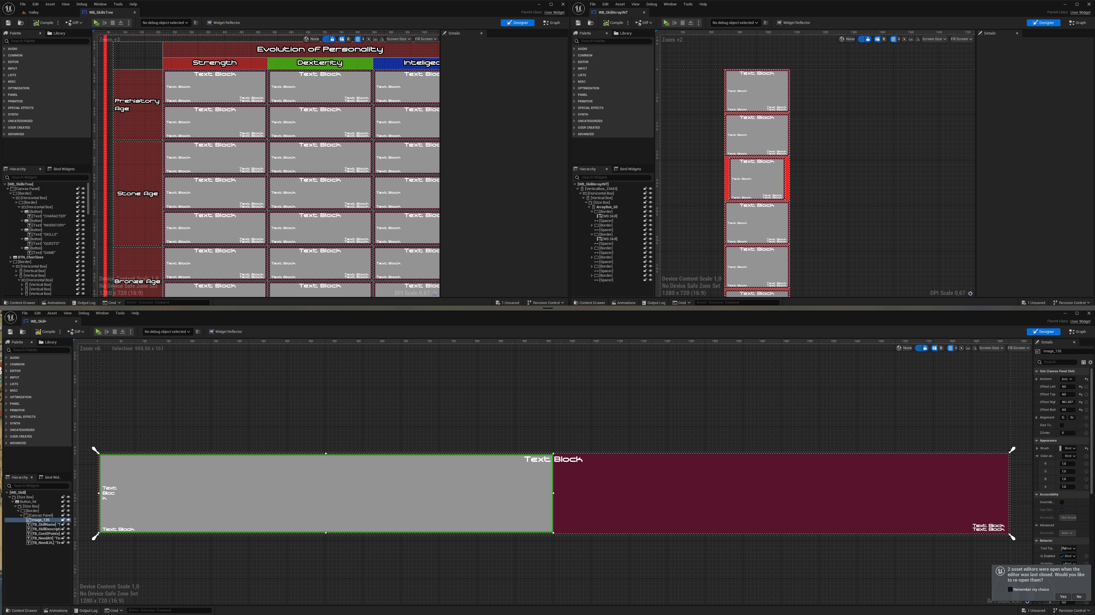Open DPI scale settings gear in WB_SkillArrayINT designer

tap(971, 294)
